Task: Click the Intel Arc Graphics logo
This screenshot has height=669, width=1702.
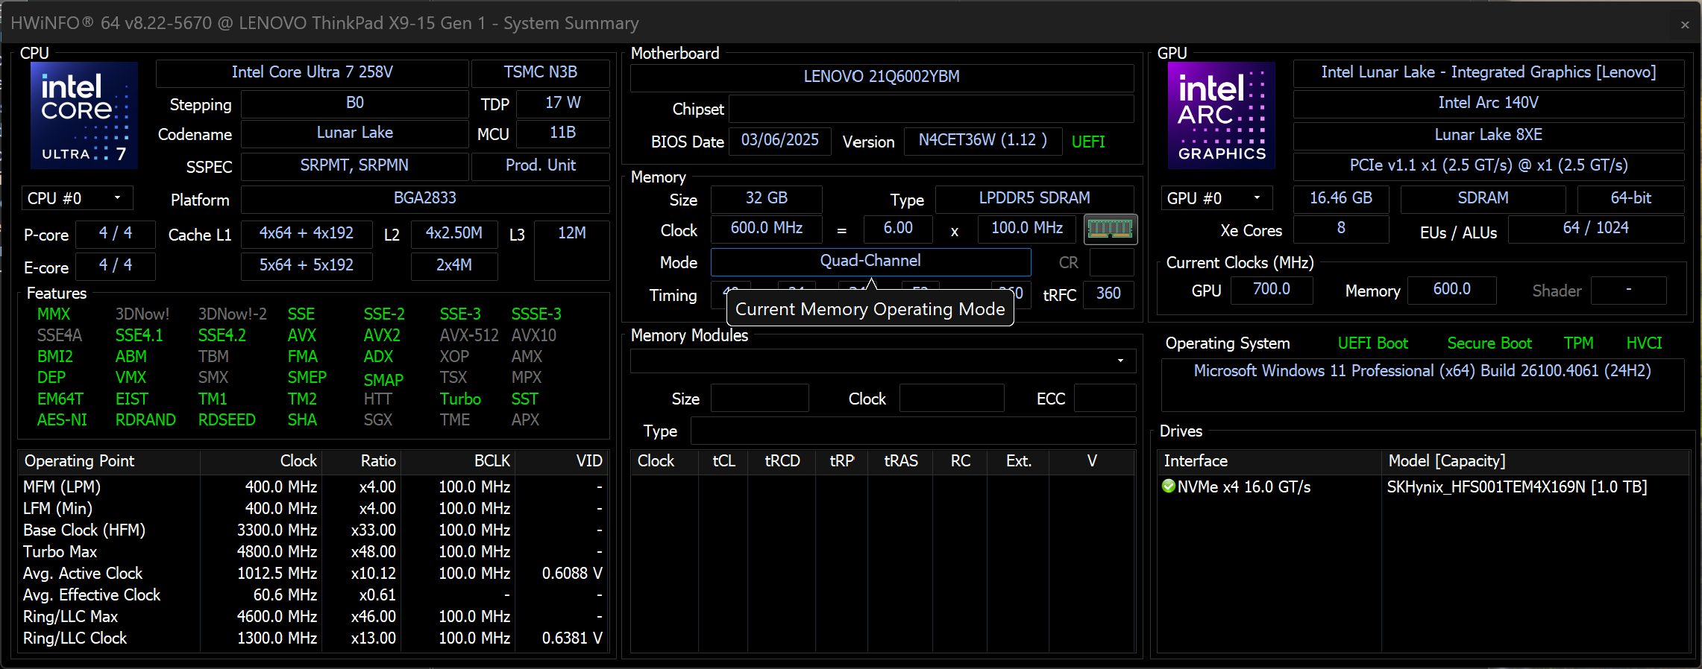Action: click(1221, 115)
